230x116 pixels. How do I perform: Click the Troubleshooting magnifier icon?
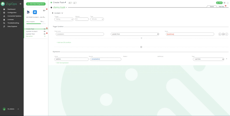pyautogui.click(x=4, y=23)
